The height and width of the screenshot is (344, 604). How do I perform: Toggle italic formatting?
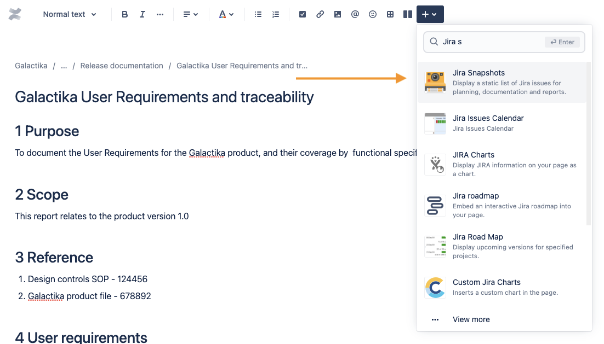tap(142, 14)
